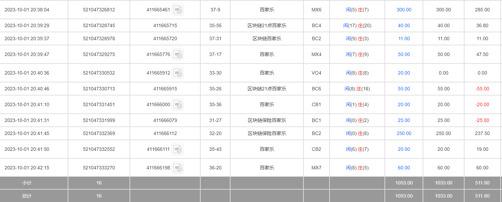The height and width of the screenshot is (202, 502).
Task: Select result 闲(5) 庄(7)
Action: (x=357, y=10)
